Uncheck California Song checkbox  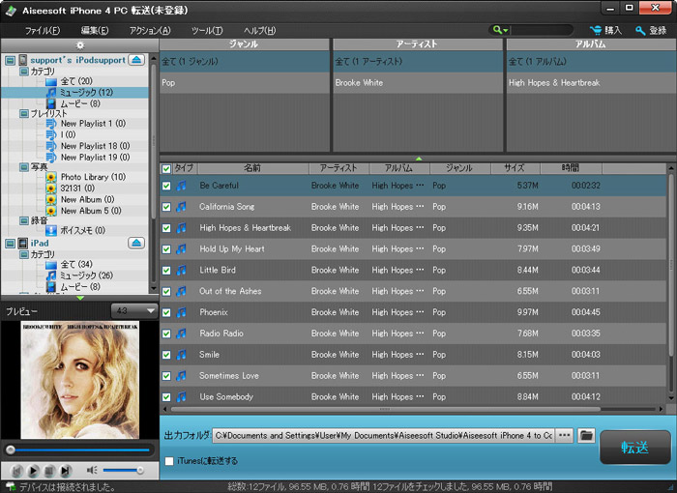click(x=166, y=207)
